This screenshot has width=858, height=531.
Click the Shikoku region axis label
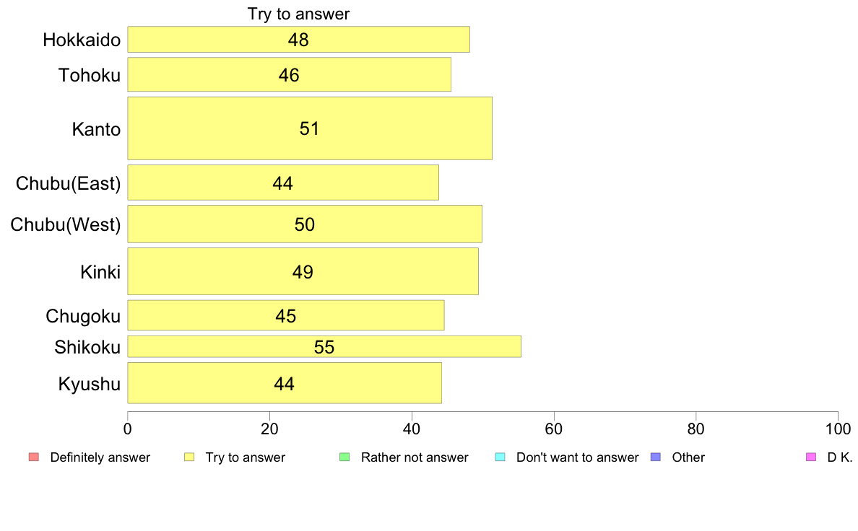87,347
